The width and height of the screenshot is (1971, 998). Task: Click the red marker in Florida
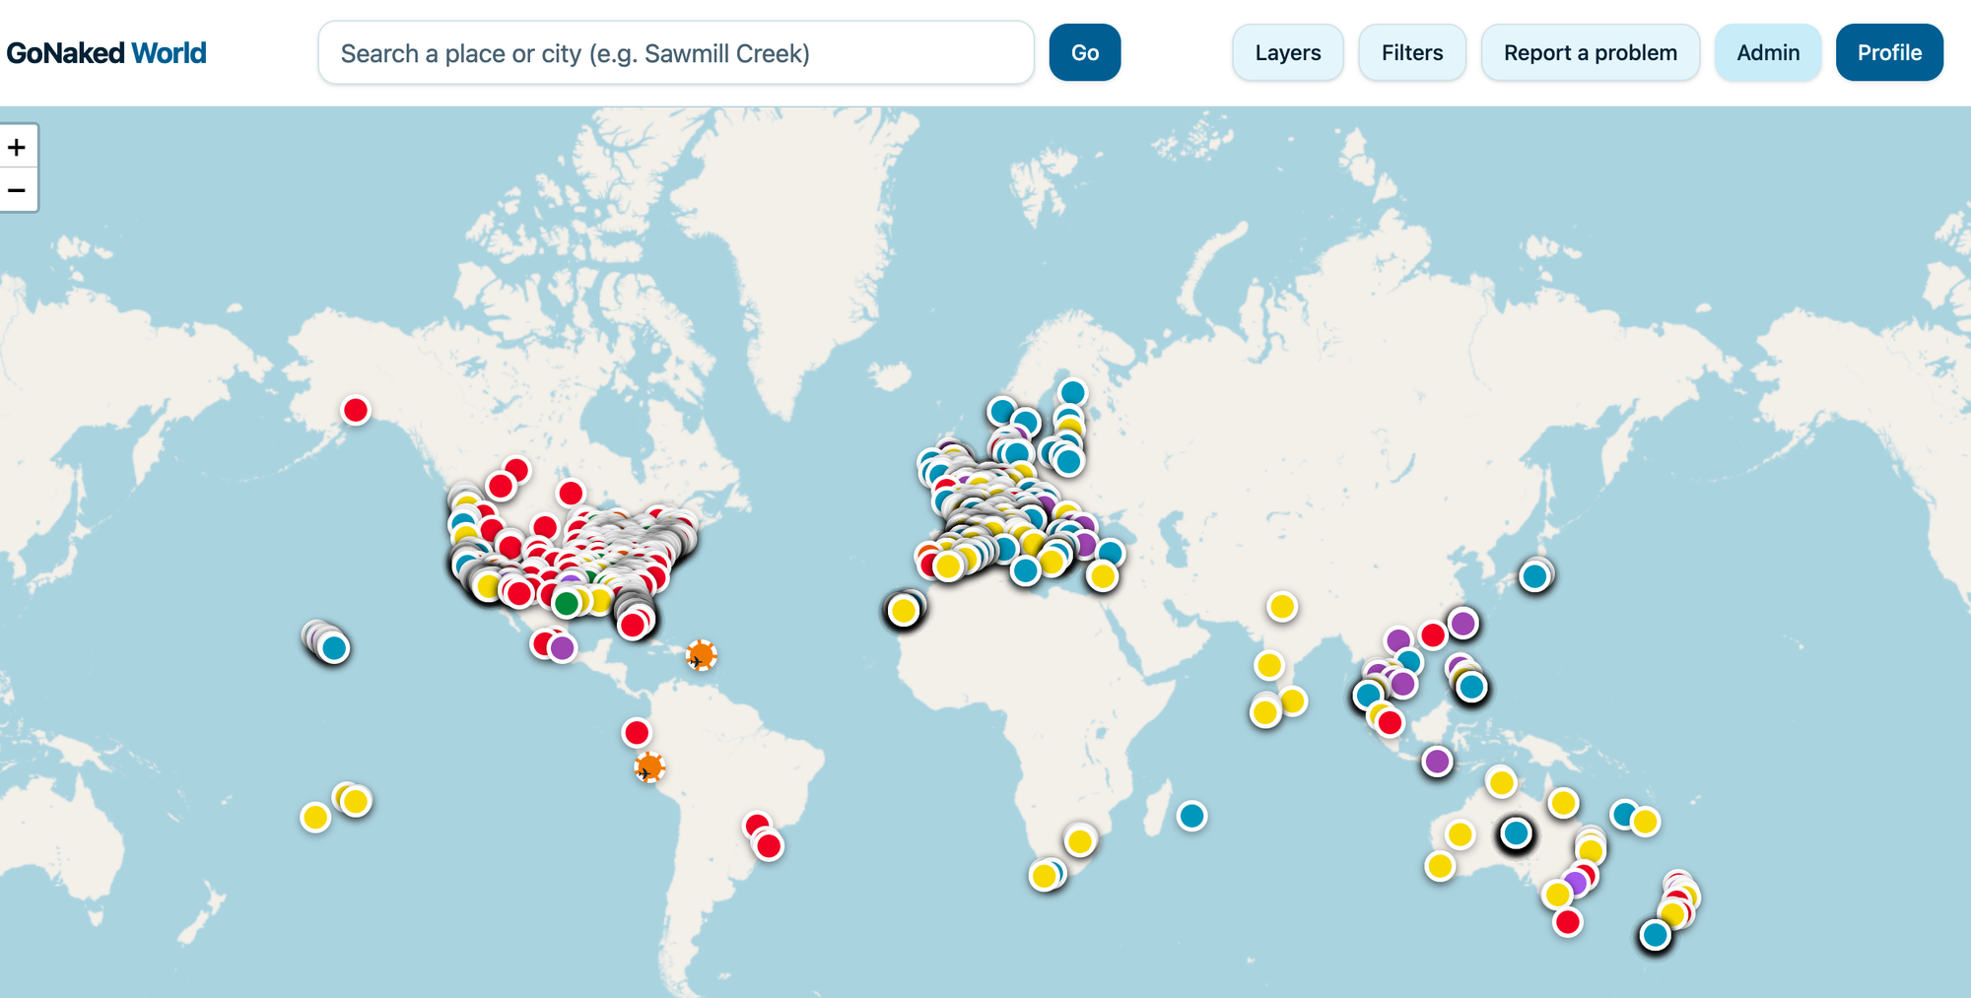(x=633, y=625)
